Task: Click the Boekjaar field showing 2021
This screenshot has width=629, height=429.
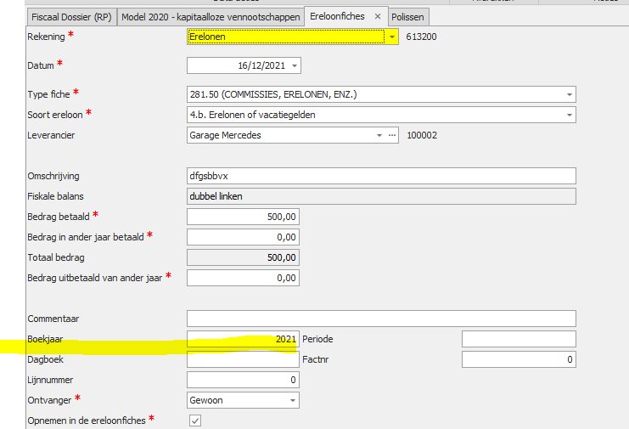Action: (243, 339)
